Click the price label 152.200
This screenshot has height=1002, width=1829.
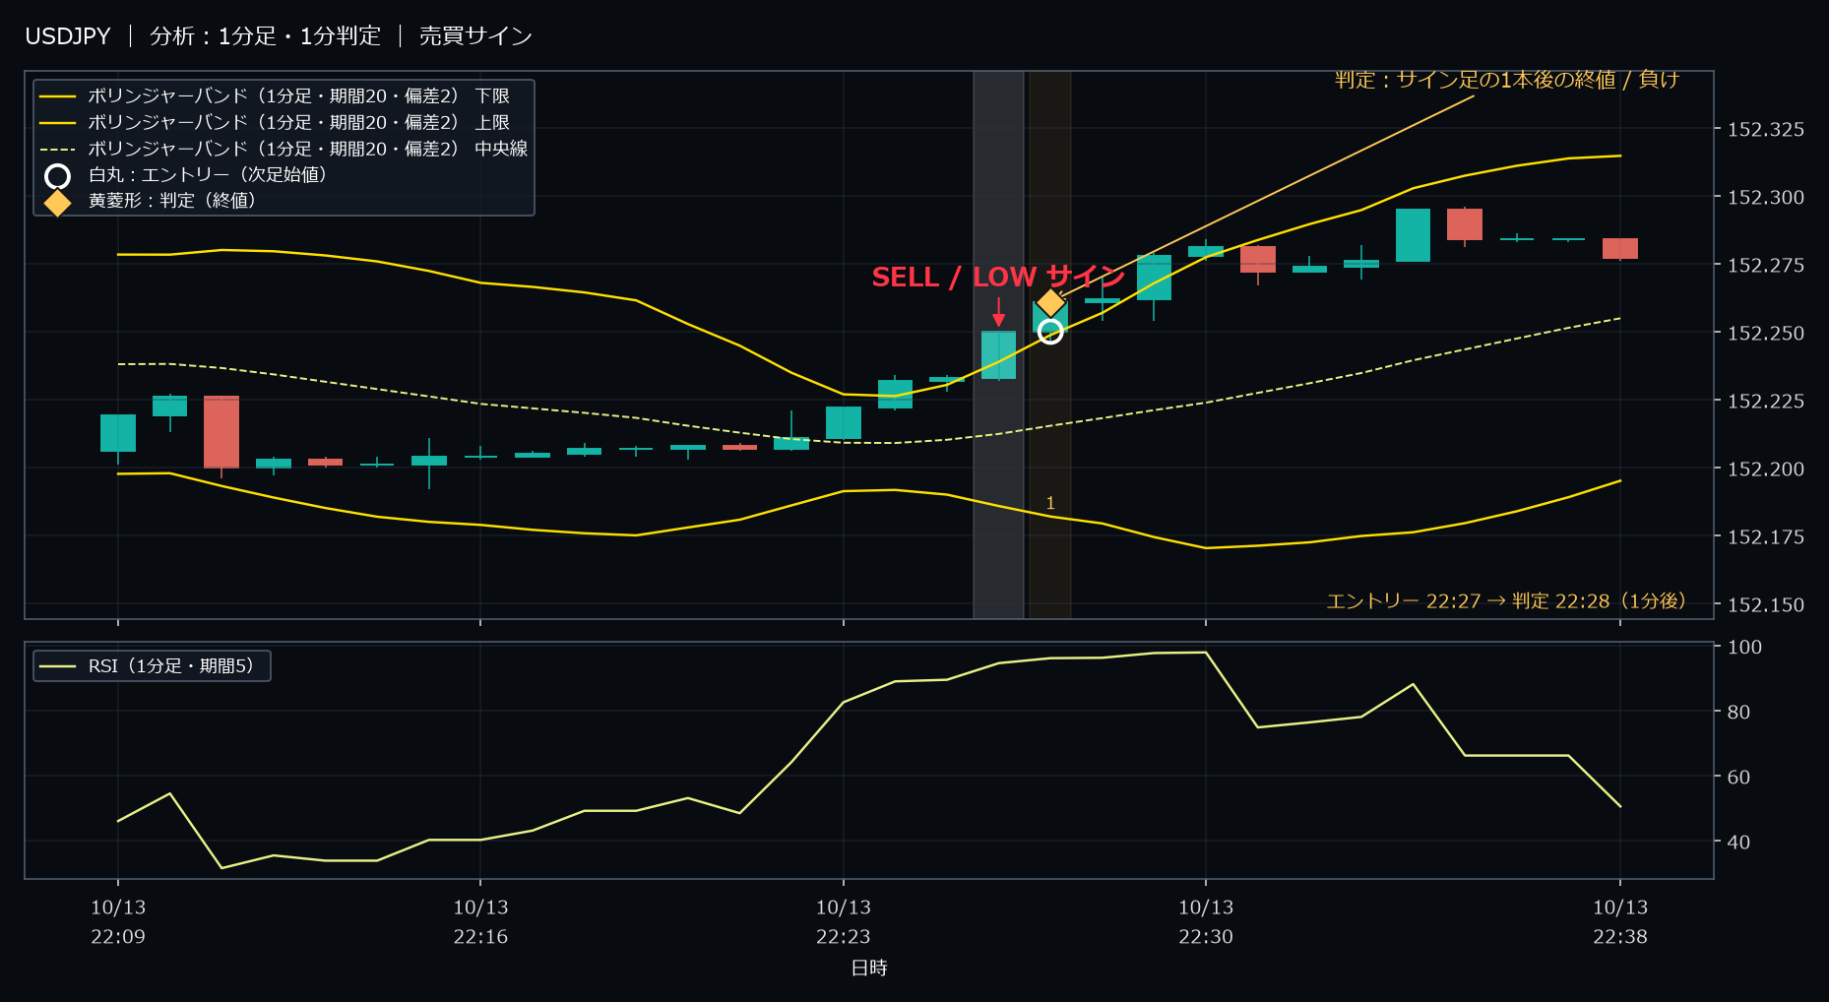[1766, 469]
